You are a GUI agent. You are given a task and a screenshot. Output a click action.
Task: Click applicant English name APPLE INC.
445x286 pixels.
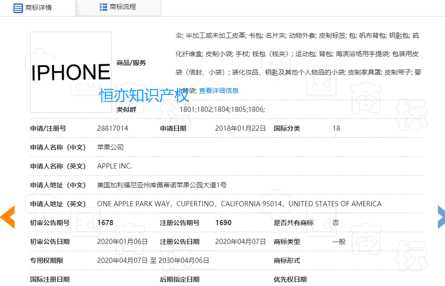click(x=115, y=166)
